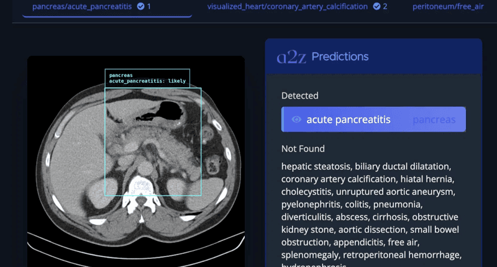Screen dimensions: 497x267
Task: Click the spine vertebra in CT scan
Action: [x=139, y=186]
